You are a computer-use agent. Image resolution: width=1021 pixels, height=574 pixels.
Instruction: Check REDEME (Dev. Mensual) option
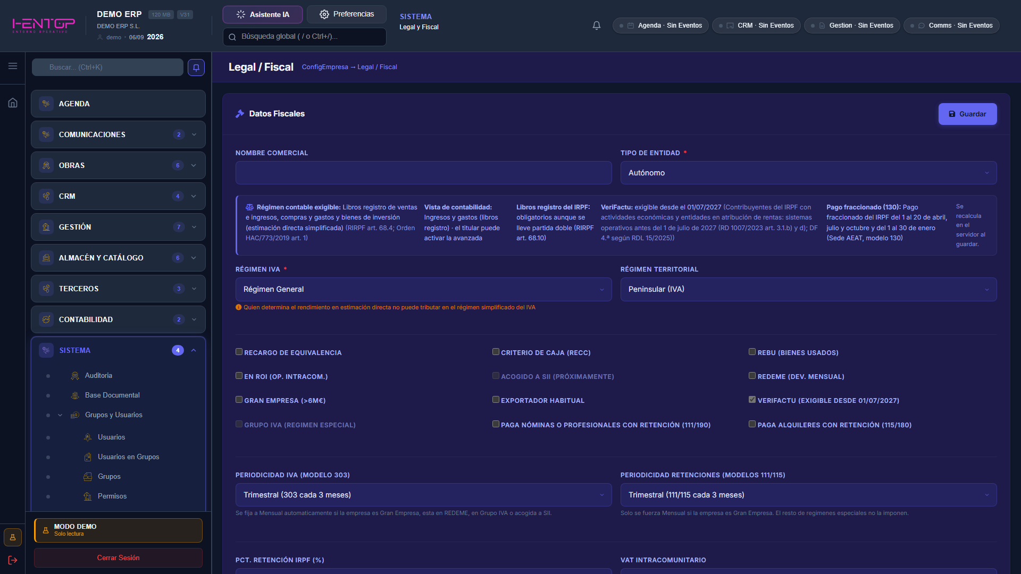[x=752, y=376]
